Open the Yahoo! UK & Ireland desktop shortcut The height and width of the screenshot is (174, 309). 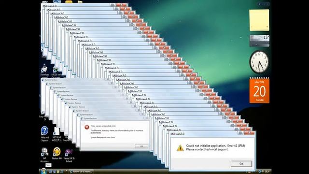[x=69, y=156]
